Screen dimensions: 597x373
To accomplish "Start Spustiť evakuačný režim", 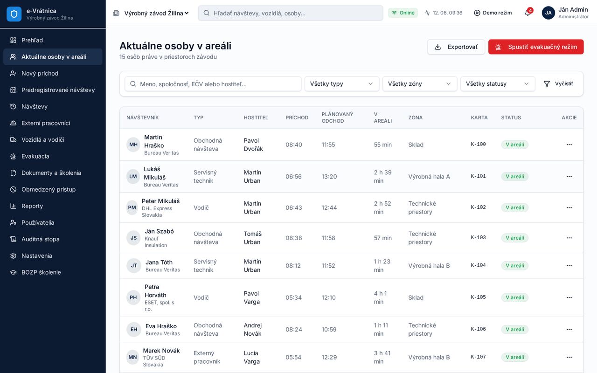I will coord(536,47).
